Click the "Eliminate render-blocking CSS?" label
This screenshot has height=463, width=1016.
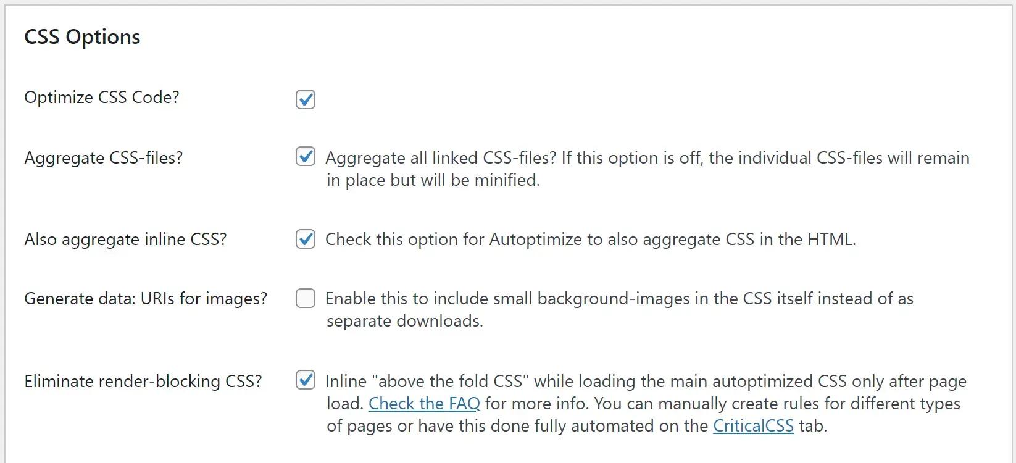pyautogui.click(x=143, y=381)
